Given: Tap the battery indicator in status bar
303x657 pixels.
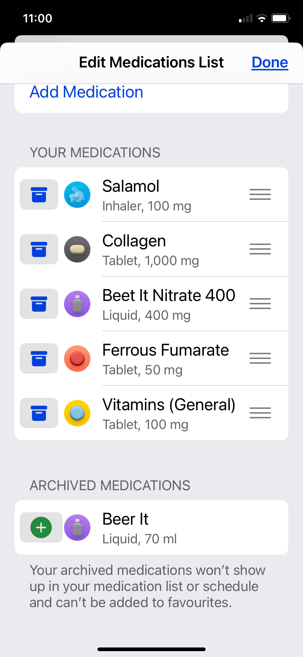Looking at the screenshot, I should coord(280,18).
